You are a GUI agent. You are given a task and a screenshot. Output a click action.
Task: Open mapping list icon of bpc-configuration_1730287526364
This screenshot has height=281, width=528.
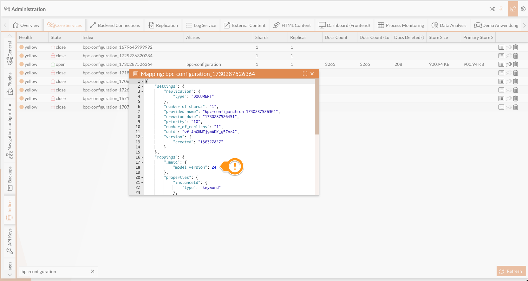tap(501, 64)
